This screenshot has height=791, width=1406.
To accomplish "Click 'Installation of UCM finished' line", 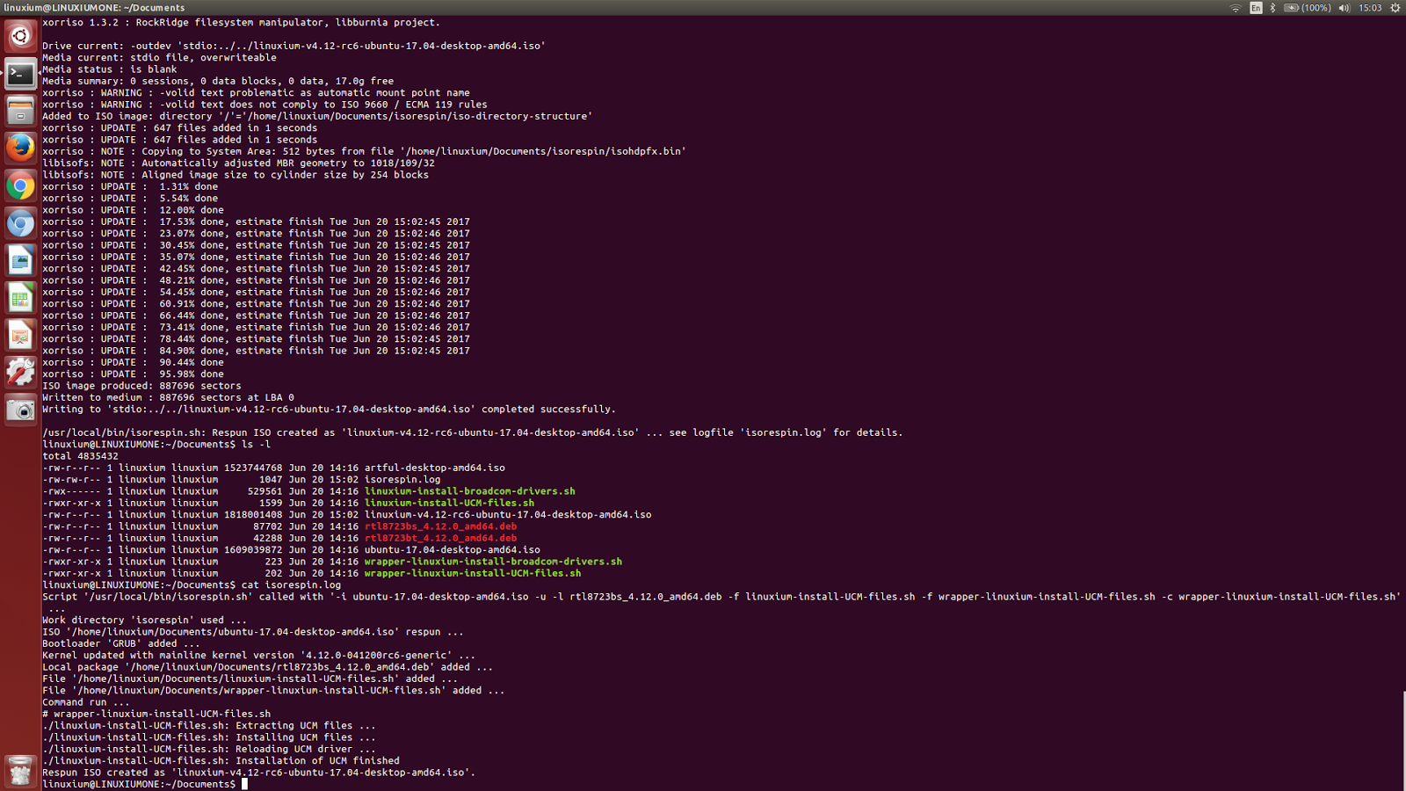I will (x=221, y=761).
